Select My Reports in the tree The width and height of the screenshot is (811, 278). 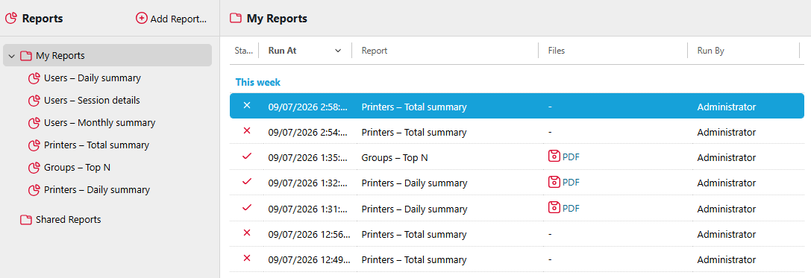[107, 55]
